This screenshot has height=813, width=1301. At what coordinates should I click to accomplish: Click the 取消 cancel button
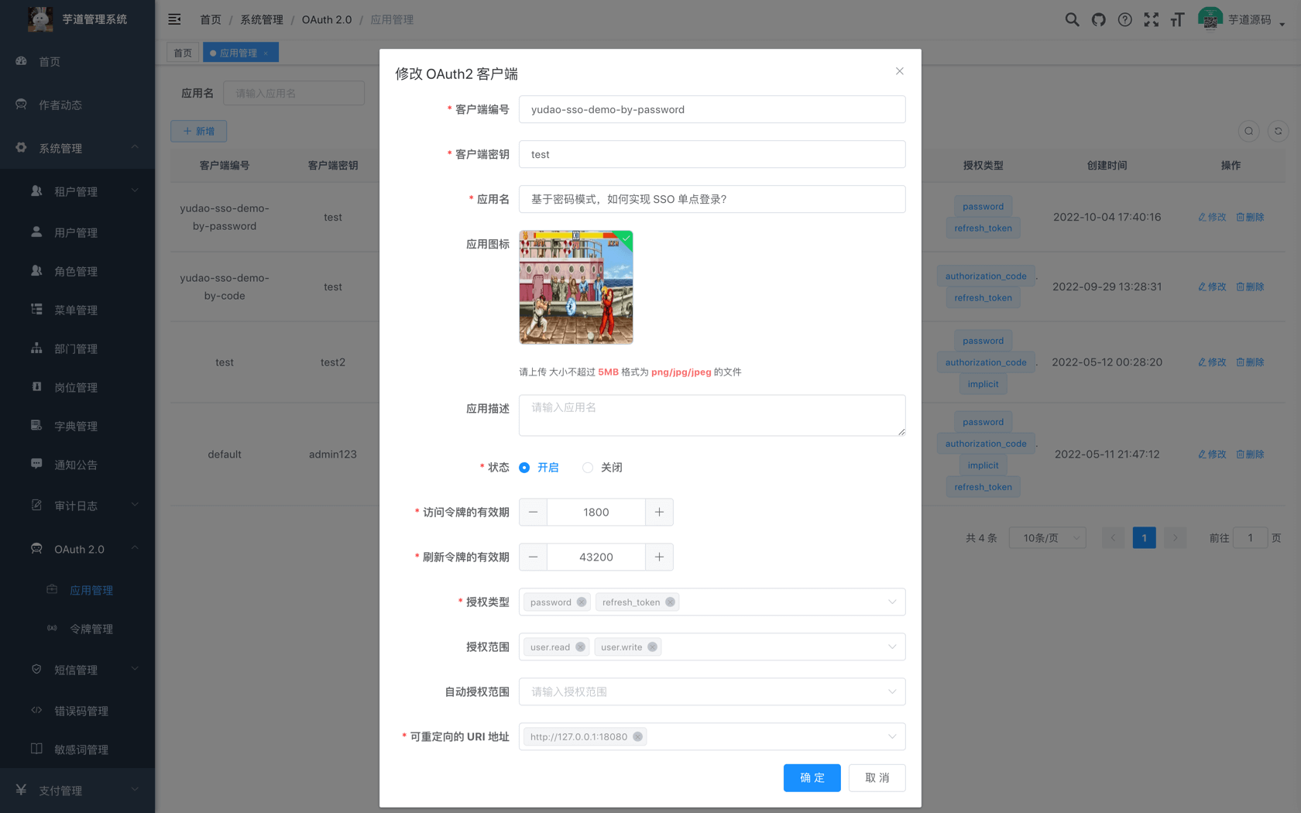pos(877,777)
